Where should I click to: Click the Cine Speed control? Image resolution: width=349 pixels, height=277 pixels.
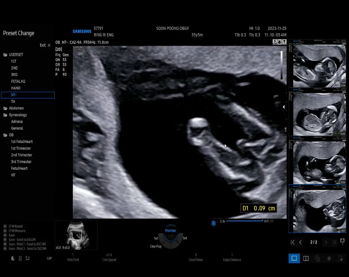click(109, 257)
